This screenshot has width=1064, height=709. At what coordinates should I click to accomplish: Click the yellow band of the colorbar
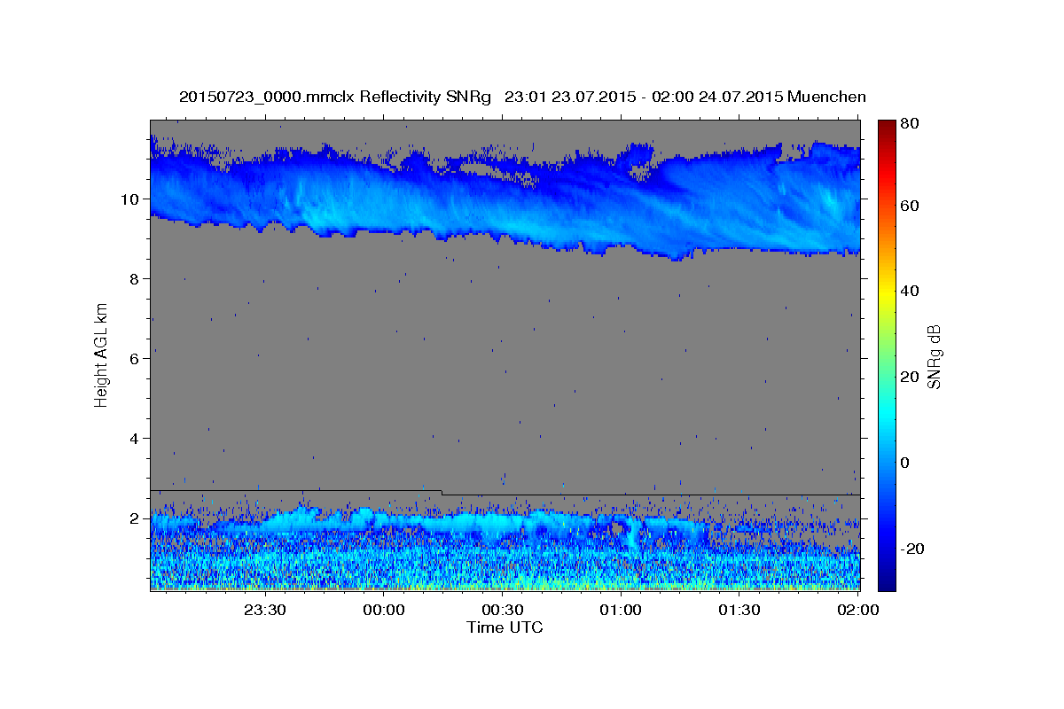(x=887, y=292)
